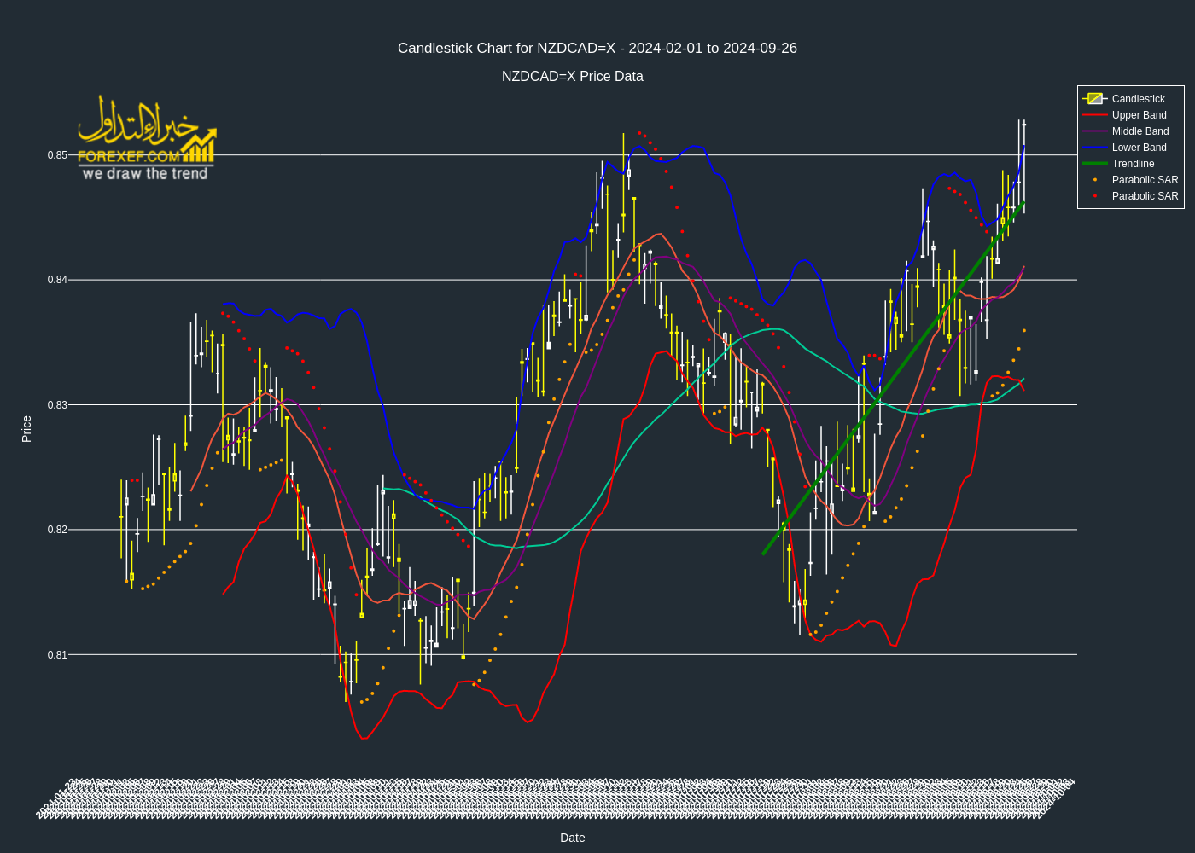Click the purple Middle Band legend line
This screenshot has height=853, width=1195.
(1095, 131)
